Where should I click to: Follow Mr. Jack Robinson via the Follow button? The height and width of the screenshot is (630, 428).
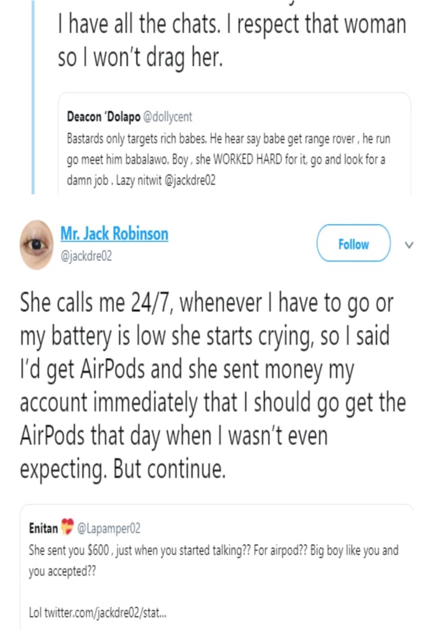pyautogui.click(x=353, y=244)
